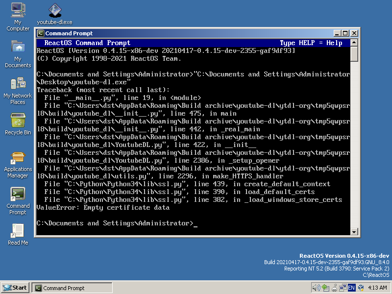Maximize the Command Prompt window

(x=345, y=33)
